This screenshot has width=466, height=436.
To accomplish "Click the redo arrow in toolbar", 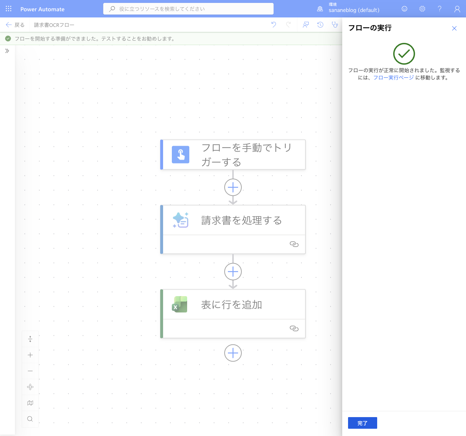I will click(x=288, y=25).
